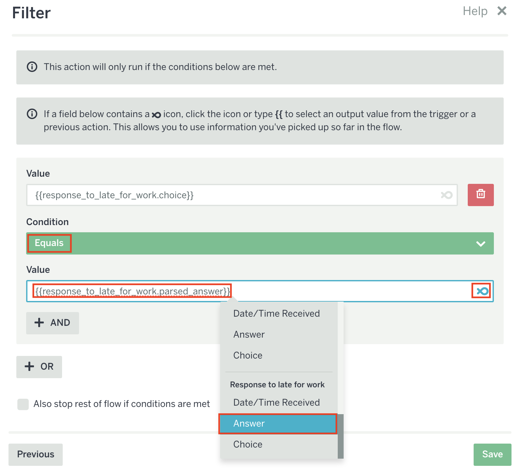
Task: Click the plus icon on the AND button
Action: click(39, 323)
